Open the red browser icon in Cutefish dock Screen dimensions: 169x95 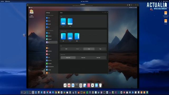[x=69, y=85]
